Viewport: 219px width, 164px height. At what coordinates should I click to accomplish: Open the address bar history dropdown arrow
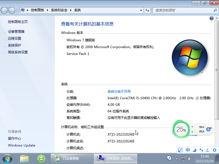tap(141, 10)
